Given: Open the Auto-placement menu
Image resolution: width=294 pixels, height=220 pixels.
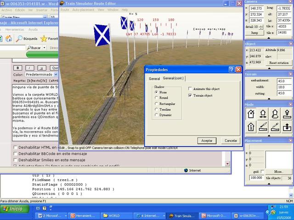Looking at the screenshot, I should pos(83,9).
